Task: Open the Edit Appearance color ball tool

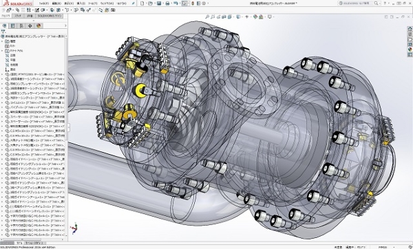Action: tap(255, 17)
